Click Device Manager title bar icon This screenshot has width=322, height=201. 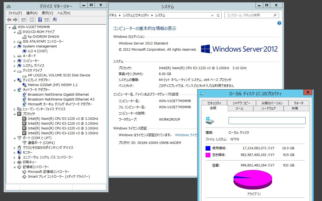click(x=9, y=6)
